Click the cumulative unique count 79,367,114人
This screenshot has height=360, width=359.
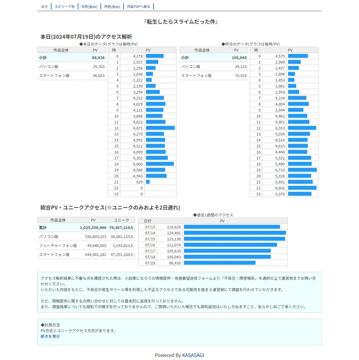[x=121, y=228]
